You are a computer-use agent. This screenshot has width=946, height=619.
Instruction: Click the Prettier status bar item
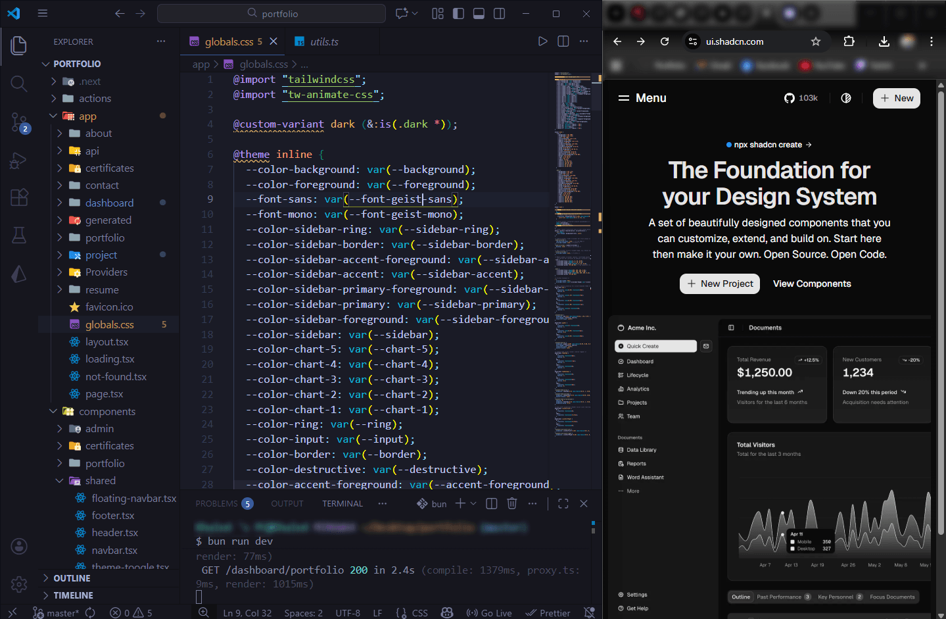(x=548, y=612)
